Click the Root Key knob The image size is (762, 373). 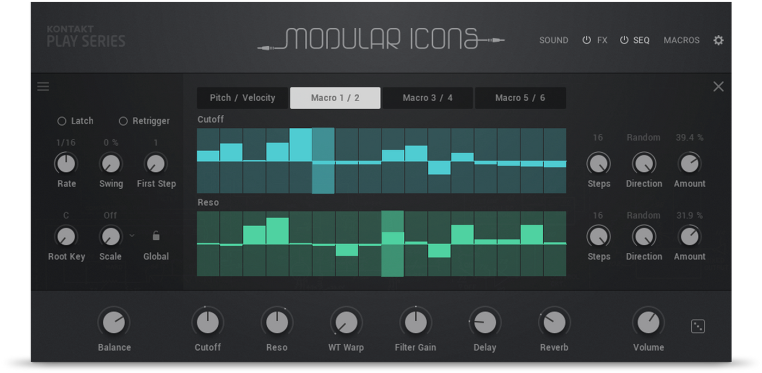66,236
